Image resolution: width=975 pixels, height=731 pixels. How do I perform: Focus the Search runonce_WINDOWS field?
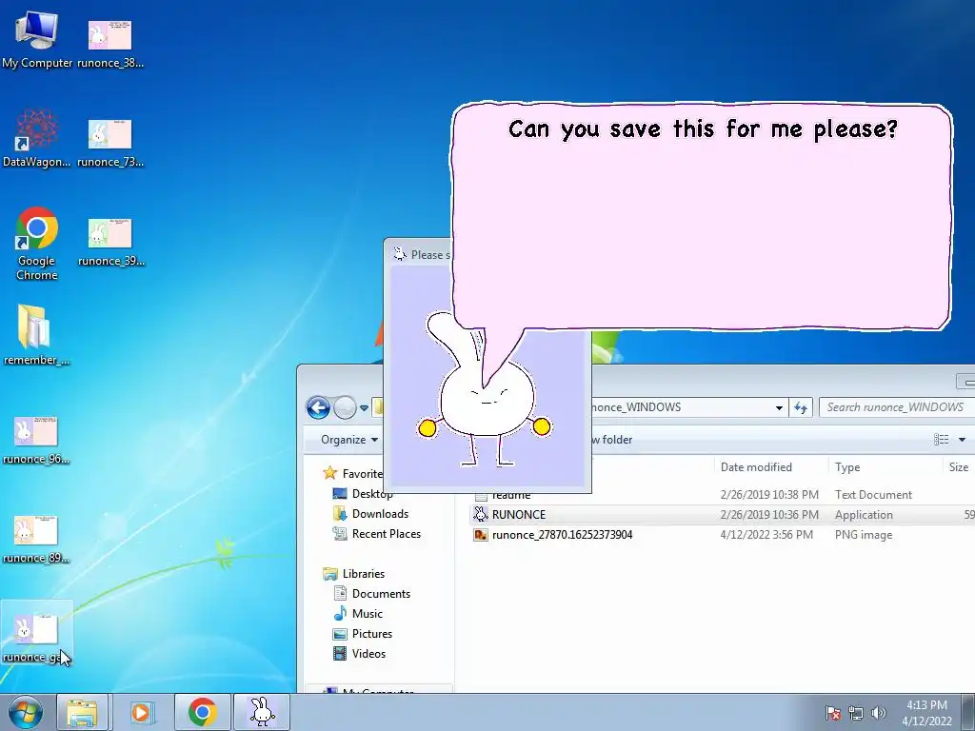(897, 407)
